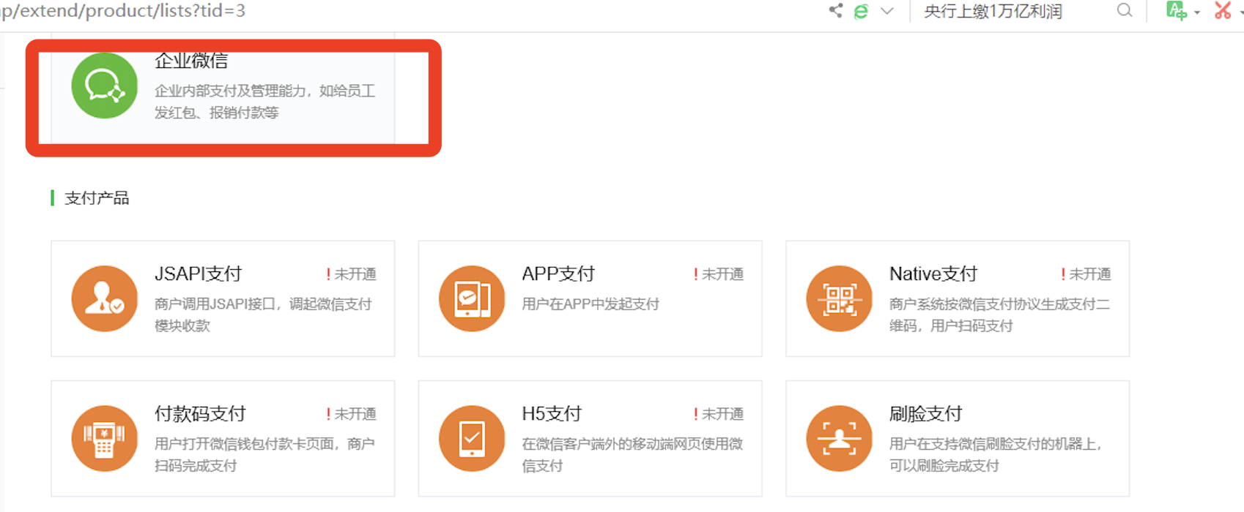This screenshot has width=1244, height=512.
Task: Open the 企业微信 card title
Action: point(191,61)
